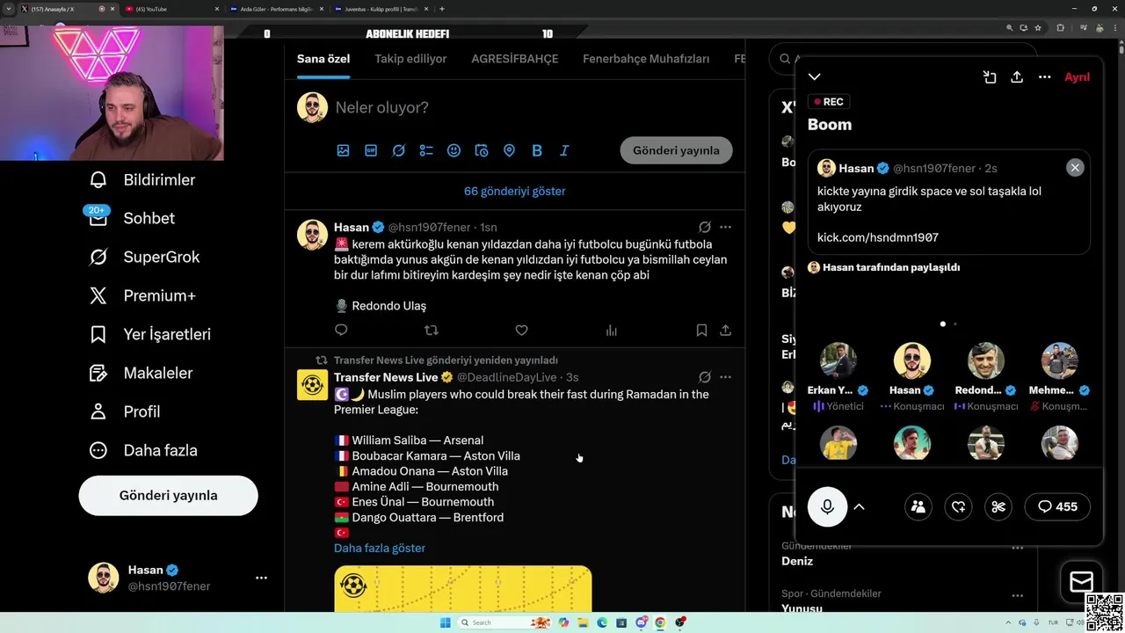Schedule the post with calendar icon
Screen dimensions: 1125x633
point(482,150)
